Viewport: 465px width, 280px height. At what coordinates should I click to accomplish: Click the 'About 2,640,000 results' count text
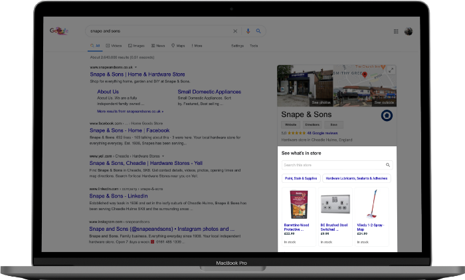[x=122, y=57]
